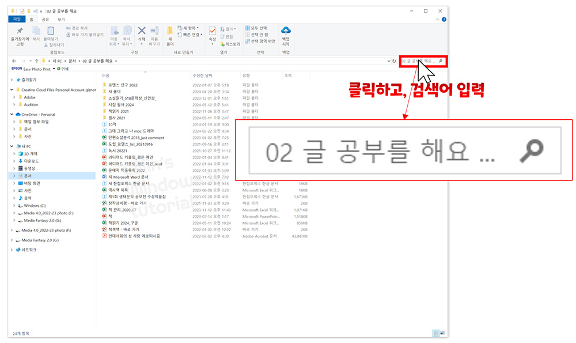Click the help question mark icon
The width and height of the screenshot is (576, 343).
(x=444, y=20)
